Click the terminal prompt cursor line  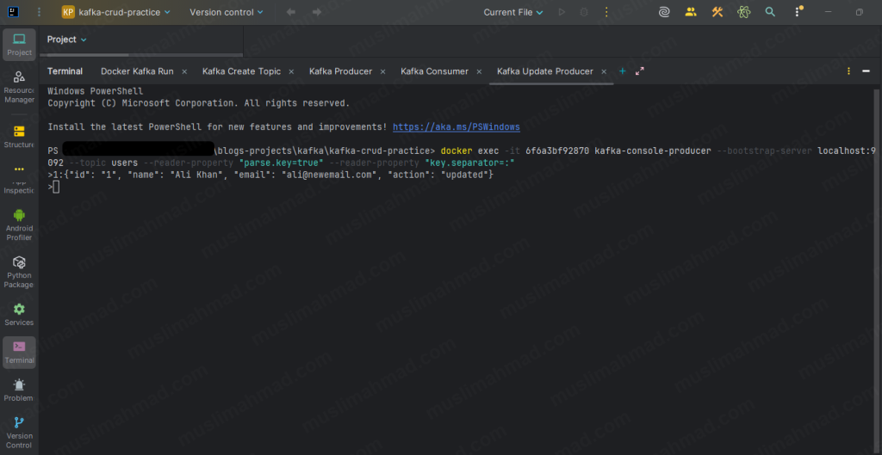53,187
